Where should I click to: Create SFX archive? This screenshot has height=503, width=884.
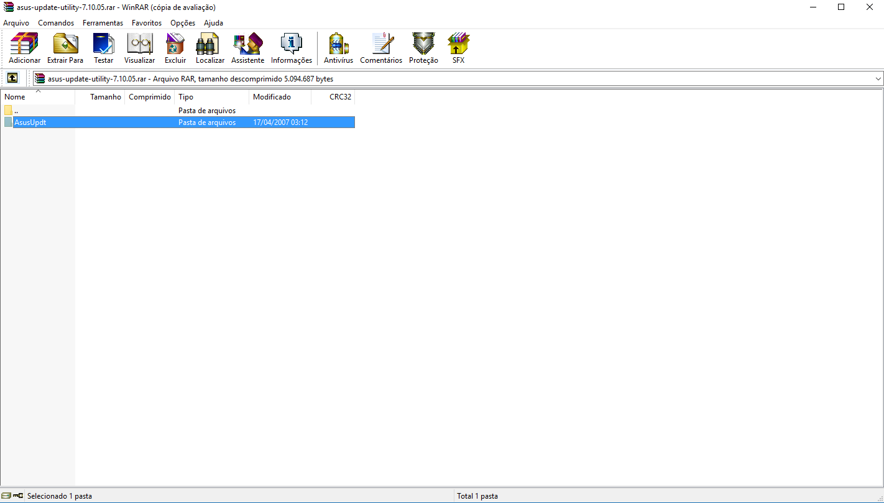coord(458,48)
